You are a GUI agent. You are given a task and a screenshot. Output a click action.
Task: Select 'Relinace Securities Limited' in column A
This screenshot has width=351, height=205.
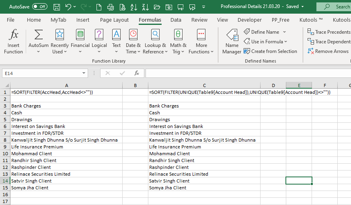point(66,174)
